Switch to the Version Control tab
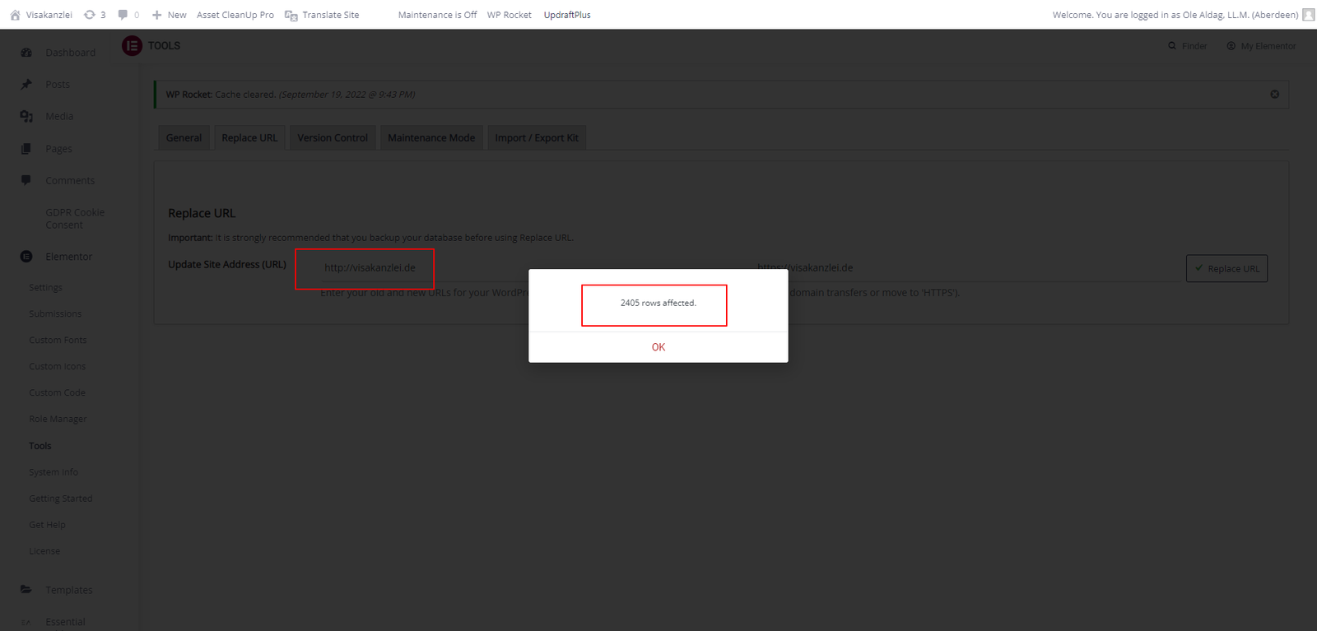The height and width of the screenshot is (631, 1317). click(x=333, y=137)
